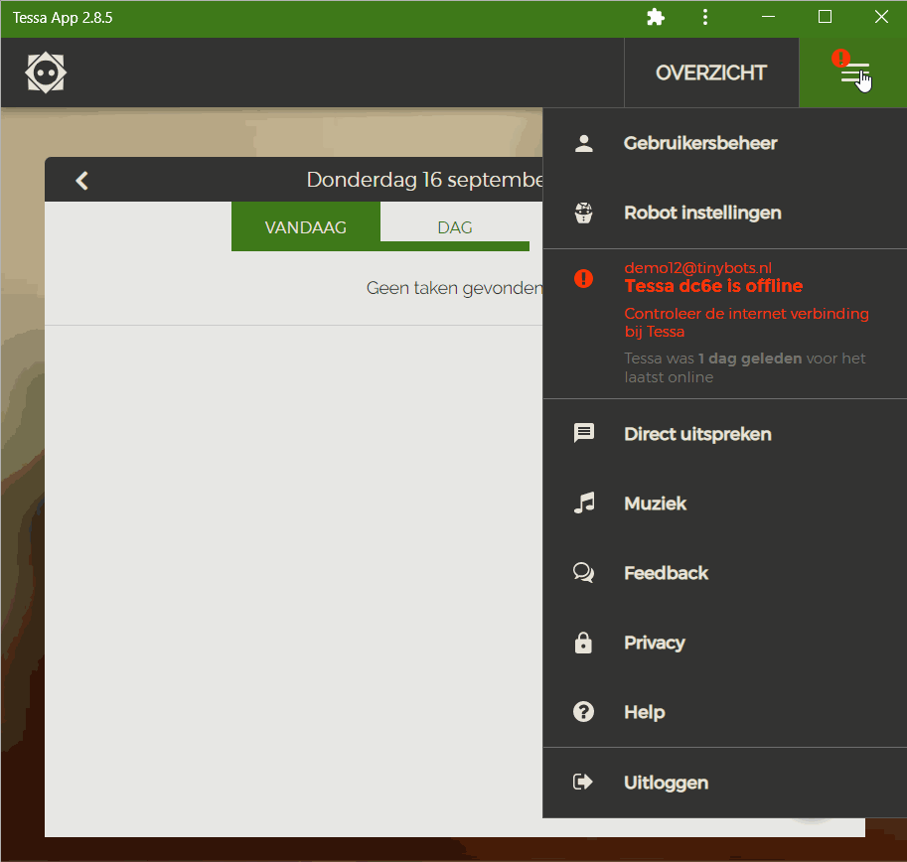The width and height of the screenshot is (907, 862).
Task: Select Direct uitspreken from the menu
Action: click(725, 434)
